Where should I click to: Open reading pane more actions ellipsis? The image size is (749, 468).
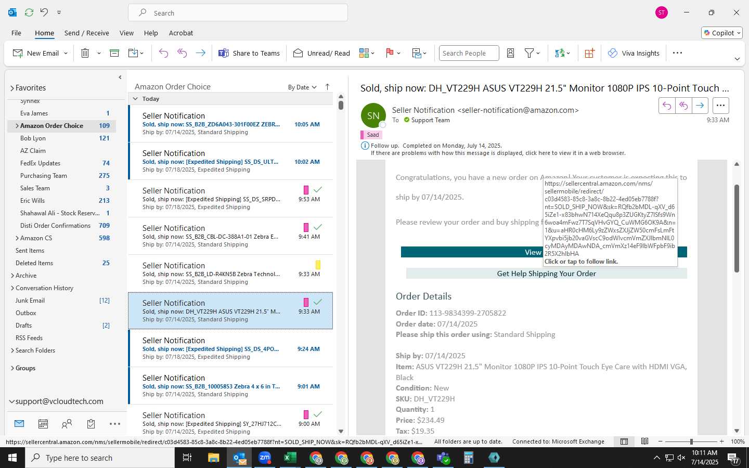pos(720,106)
